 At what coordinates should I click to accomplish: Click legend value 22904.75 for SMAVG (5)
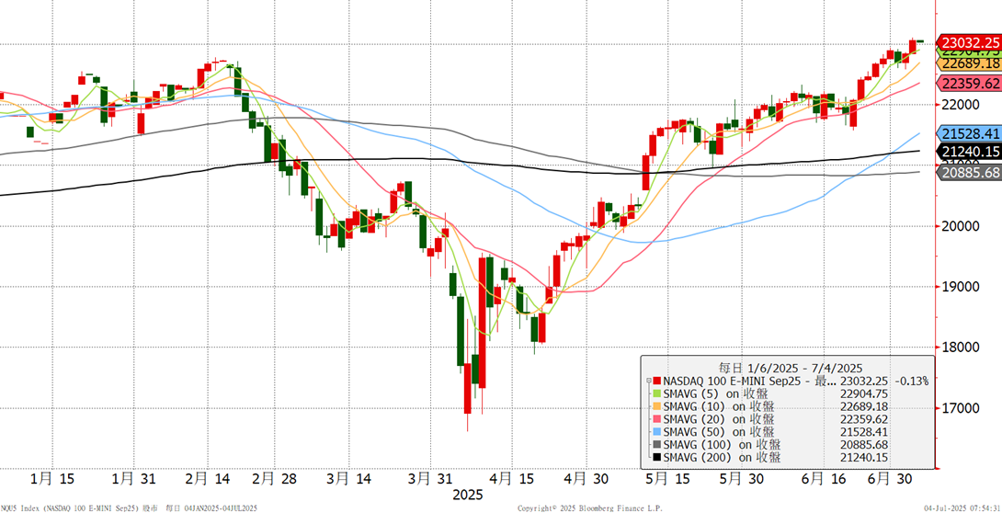[x=865, y=394]
